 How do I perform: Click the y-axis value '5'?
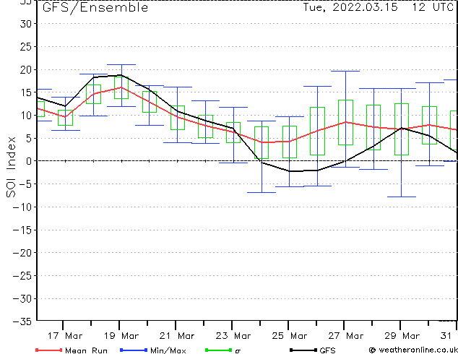click(29, 138)
